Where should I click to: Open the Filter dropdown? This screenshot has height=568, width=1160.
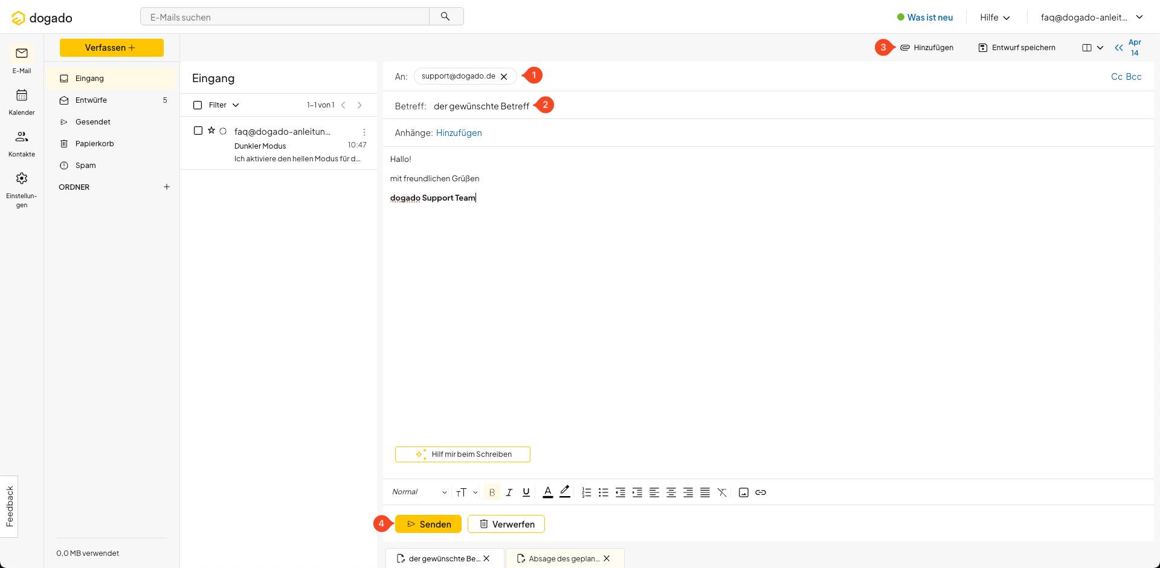224,105
